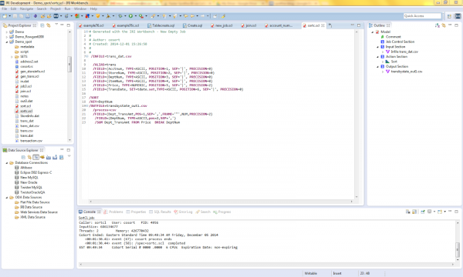Viewport: 463px width, 277px height.
Task: Click Link with Editor icon in Outline panel
Action: pos(444,25)
